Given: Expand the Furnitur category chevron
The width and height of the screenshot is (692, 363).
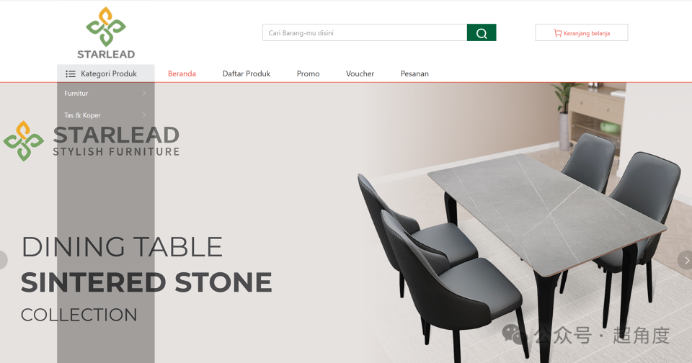Looking at the screenshot, I should point(144,93).
